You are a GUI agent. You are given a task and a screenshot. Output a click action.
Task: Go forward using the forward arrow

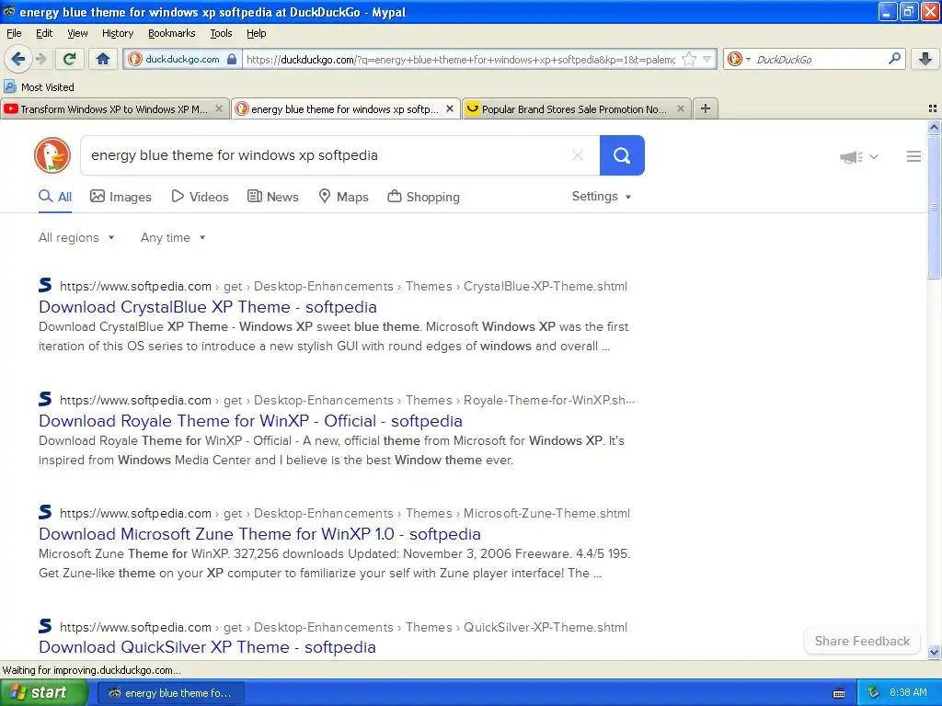coord(40,59)
